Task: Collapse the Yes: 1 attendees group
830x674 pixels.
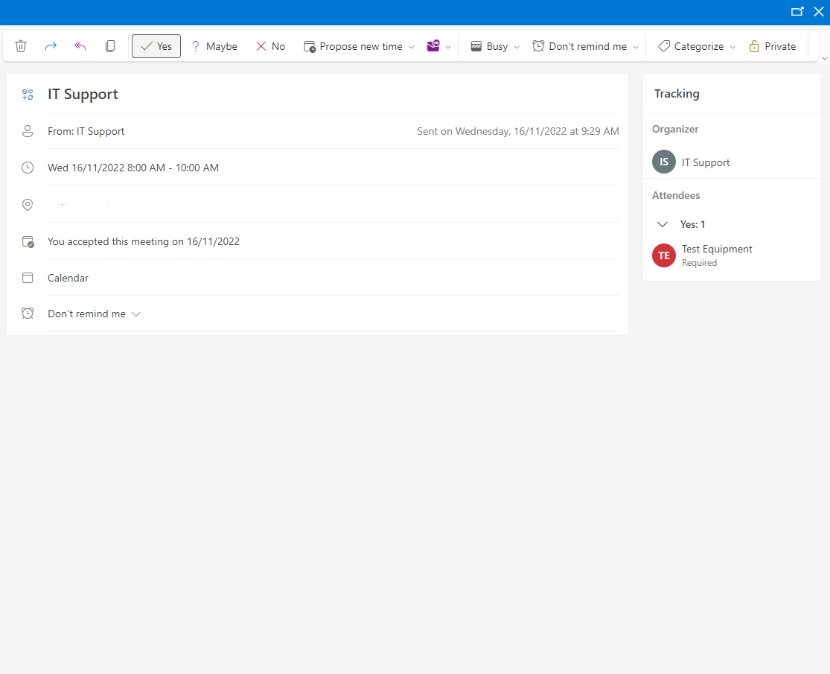Action: (663, 223)
